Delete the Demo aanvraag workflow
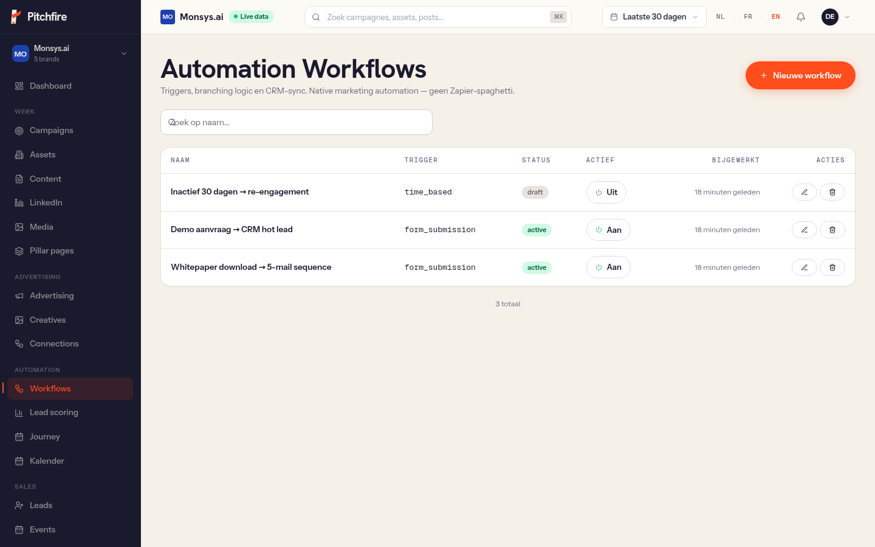Image resolution: width=875 pixels, height=547 pixels. tap(832, 230)
